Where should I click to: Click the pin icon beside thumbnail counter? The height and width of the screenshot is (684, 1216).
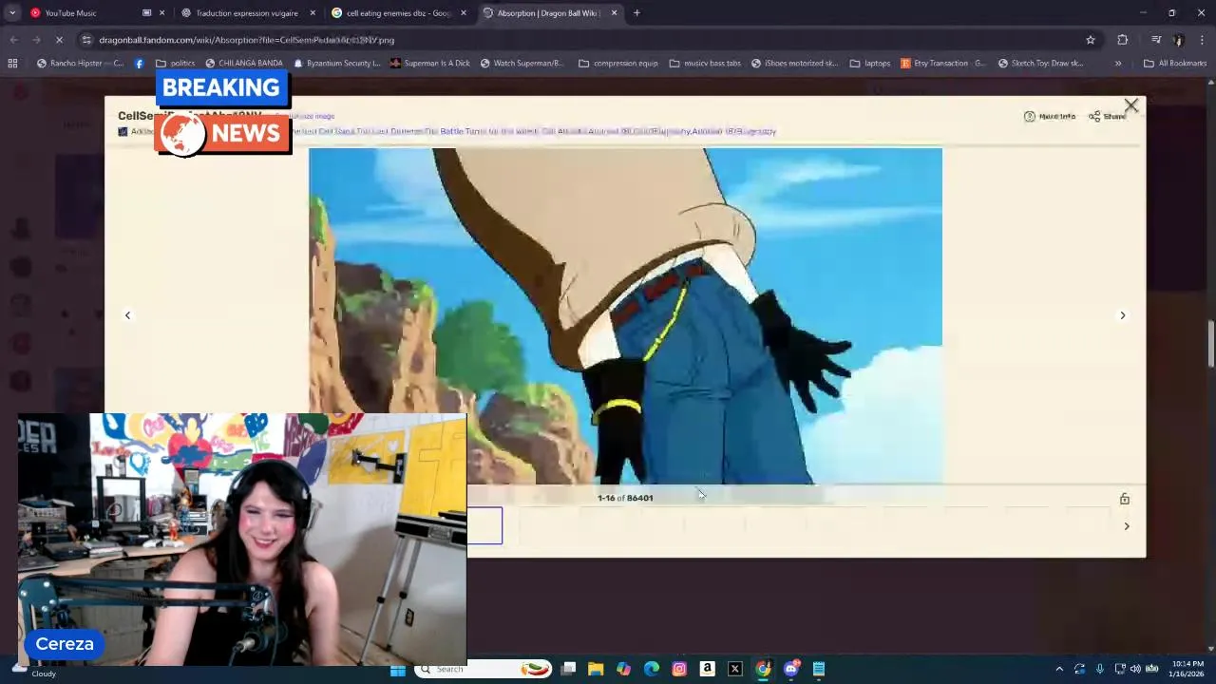pos(1125,499)
